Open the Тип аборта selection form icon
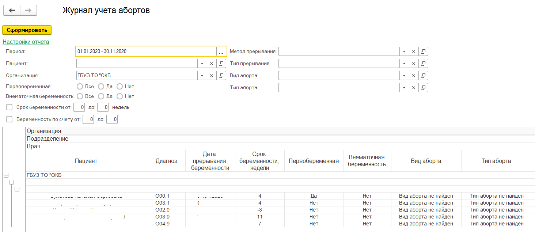 click(x=423, y=88)
